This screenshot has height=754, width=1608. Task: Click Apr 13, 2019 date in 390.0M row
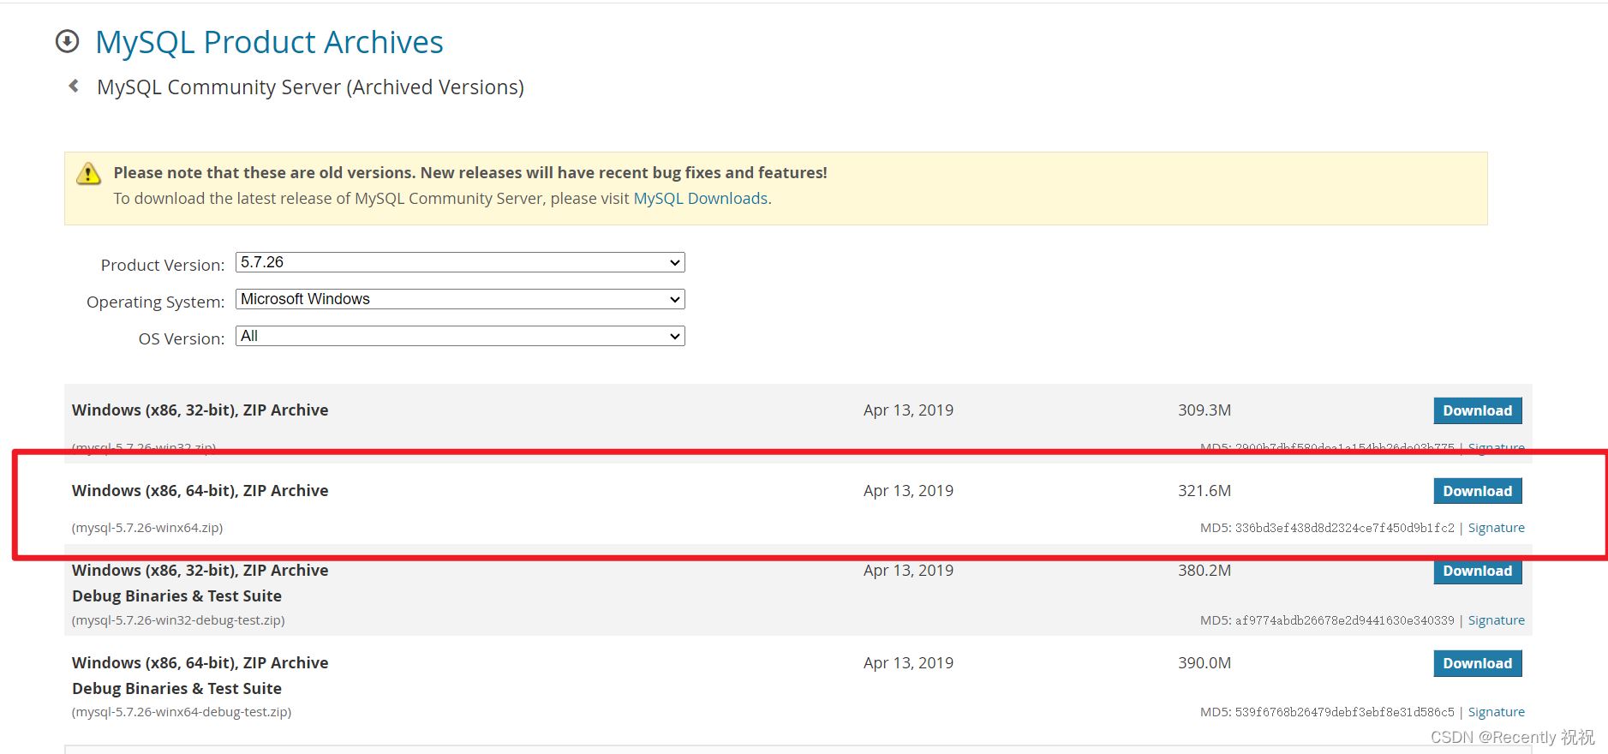(x=908, y=663)
